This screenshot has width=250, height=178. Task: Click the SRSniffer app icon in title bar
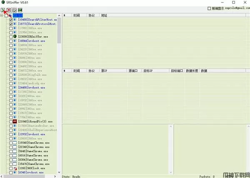4,3
